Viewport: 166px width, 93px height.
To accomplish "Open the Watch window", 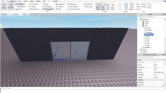I will (58, 9).
